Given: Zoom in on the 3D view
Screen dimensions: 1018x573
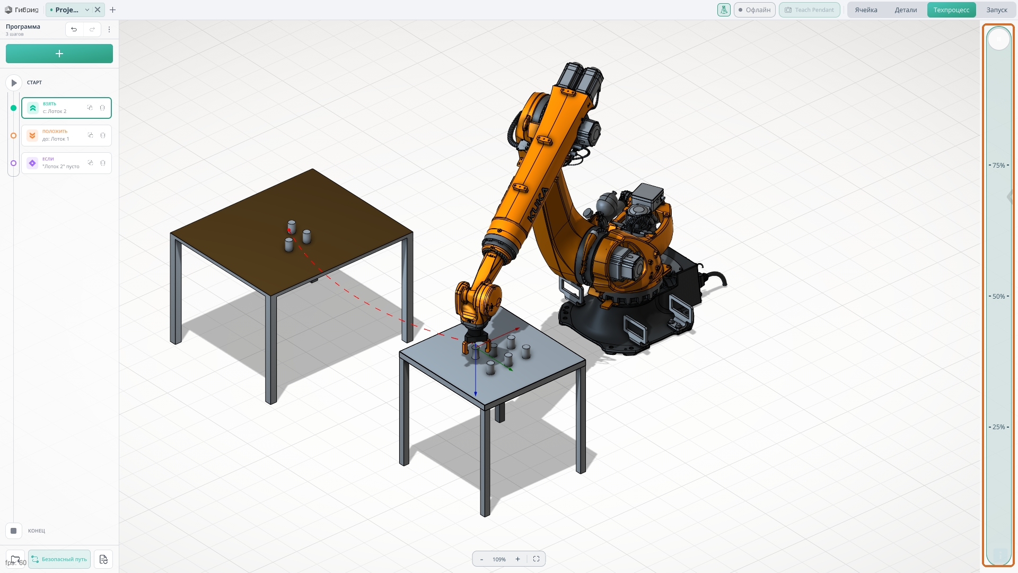Looking at the screenshot, I should coord(517,559).
